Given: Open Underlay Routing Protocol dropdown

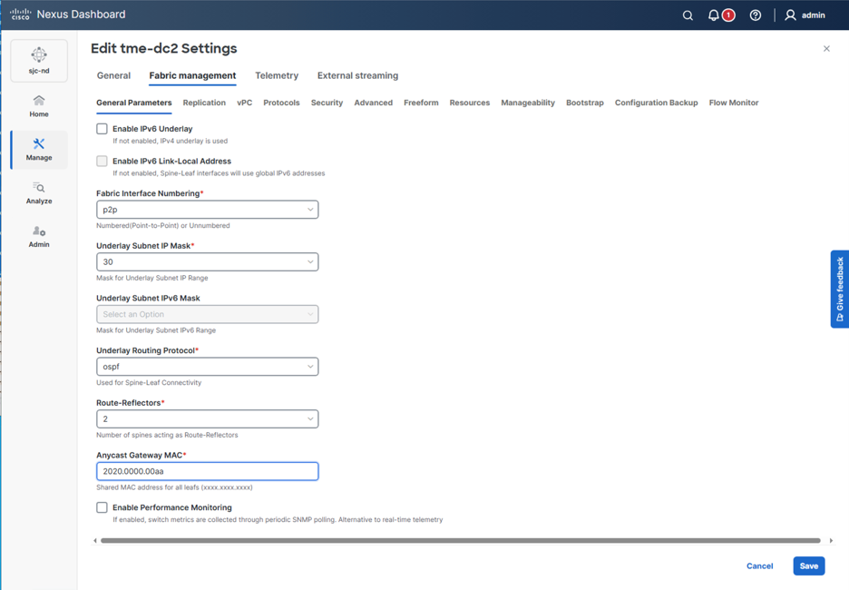Looking at the screenshot, I should 208,367.
